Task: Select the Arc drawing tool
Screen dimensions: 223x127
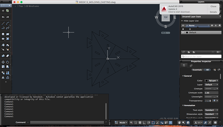Action: (8, 23)
